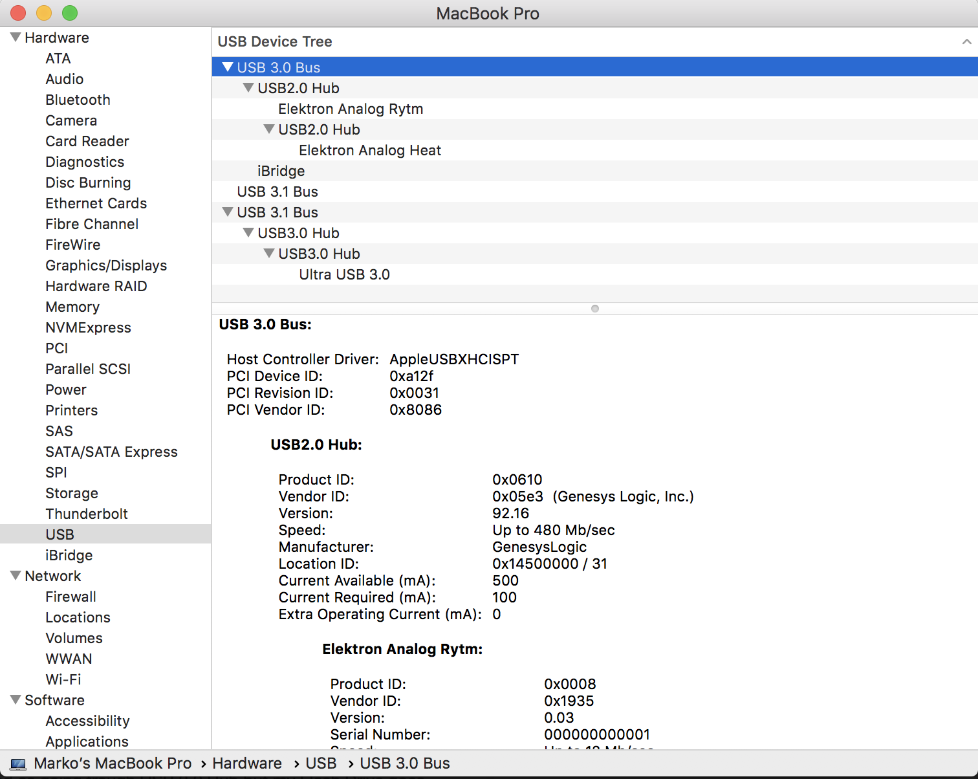Click USB 3.0 Bus in bottom path bar
Screen dimensions: 978x779
tap(405, 763)
